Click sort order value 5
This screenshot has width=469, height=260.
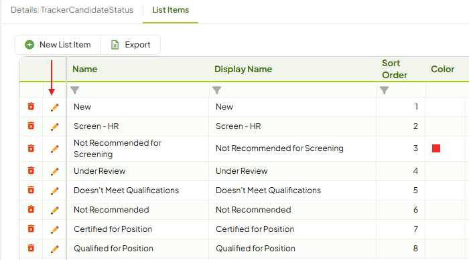tap(415, 190)
